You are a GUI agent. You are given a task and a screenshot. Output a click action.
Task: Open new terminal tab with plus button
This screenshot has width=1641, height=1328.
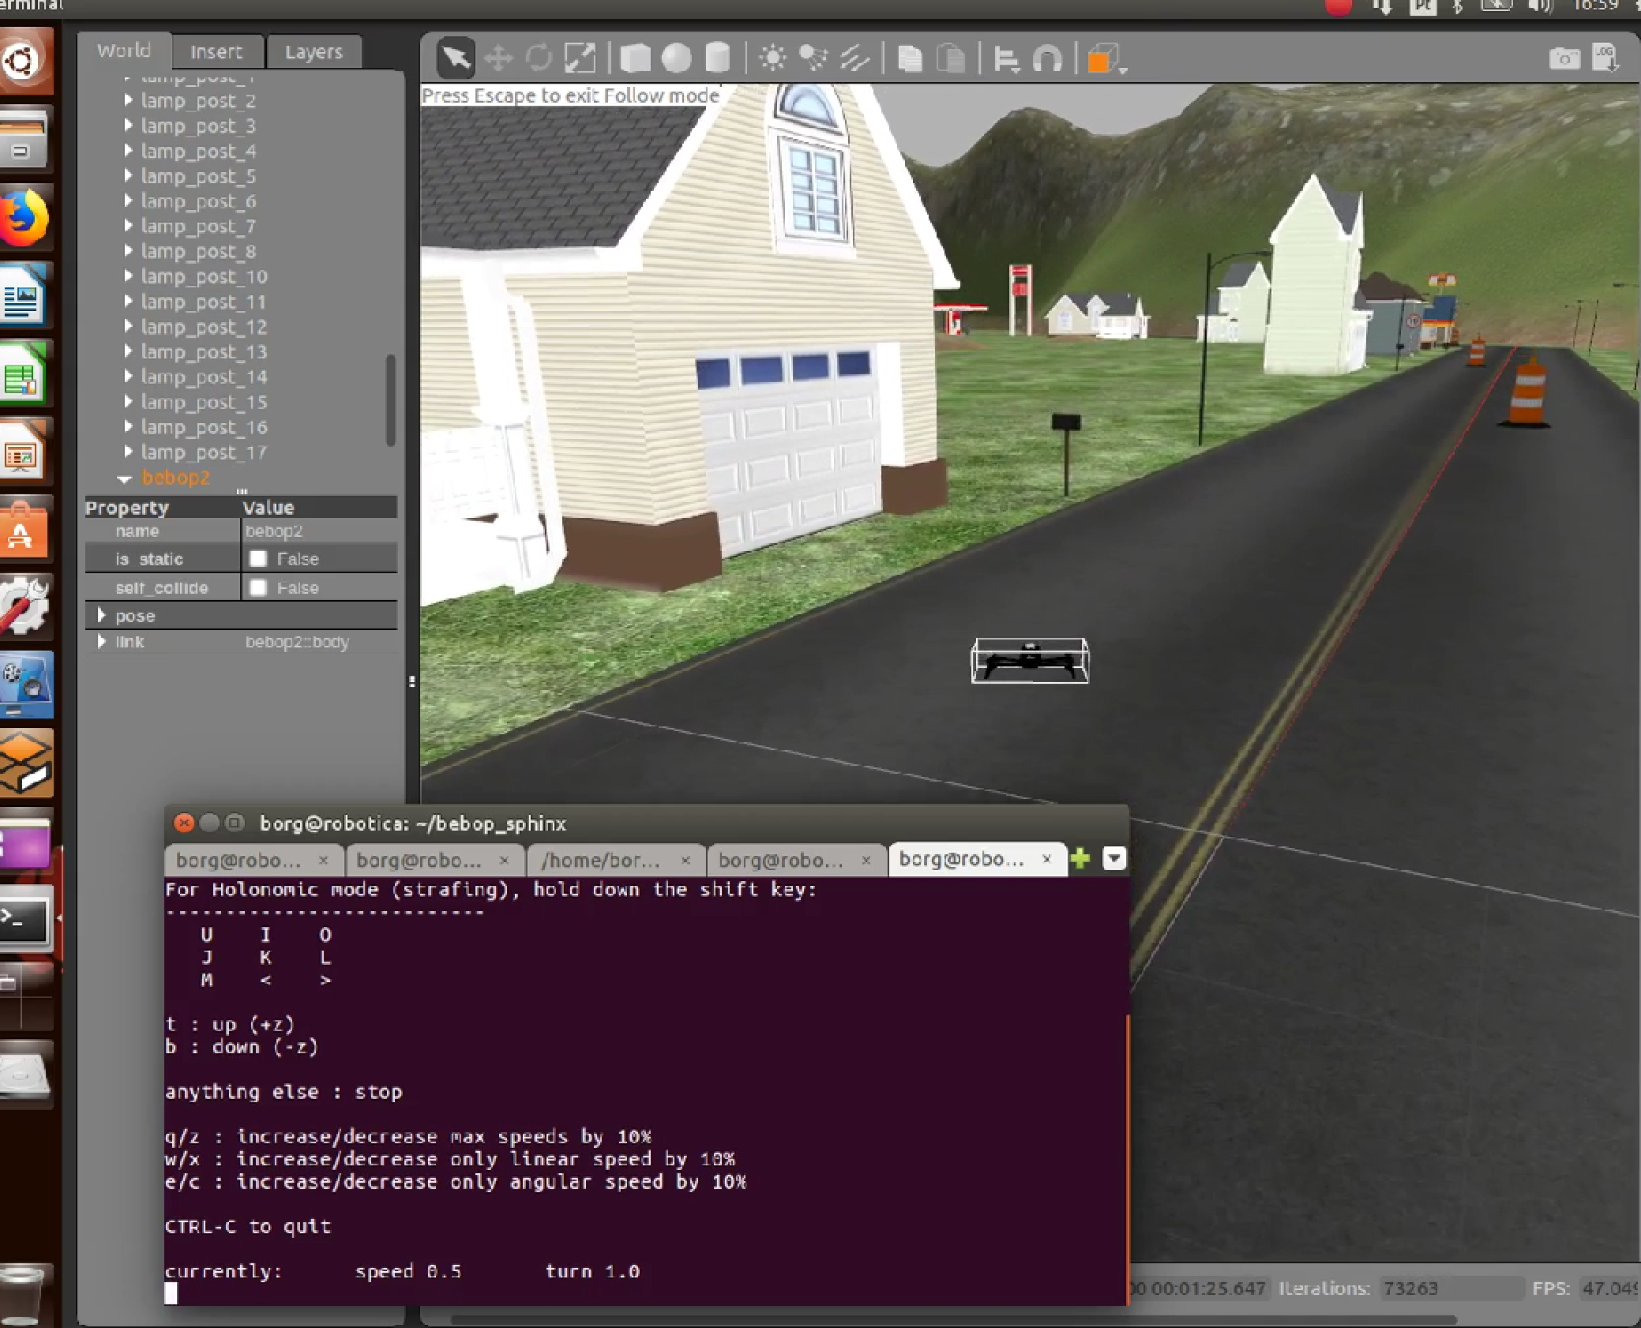[x=1080, y=858]
